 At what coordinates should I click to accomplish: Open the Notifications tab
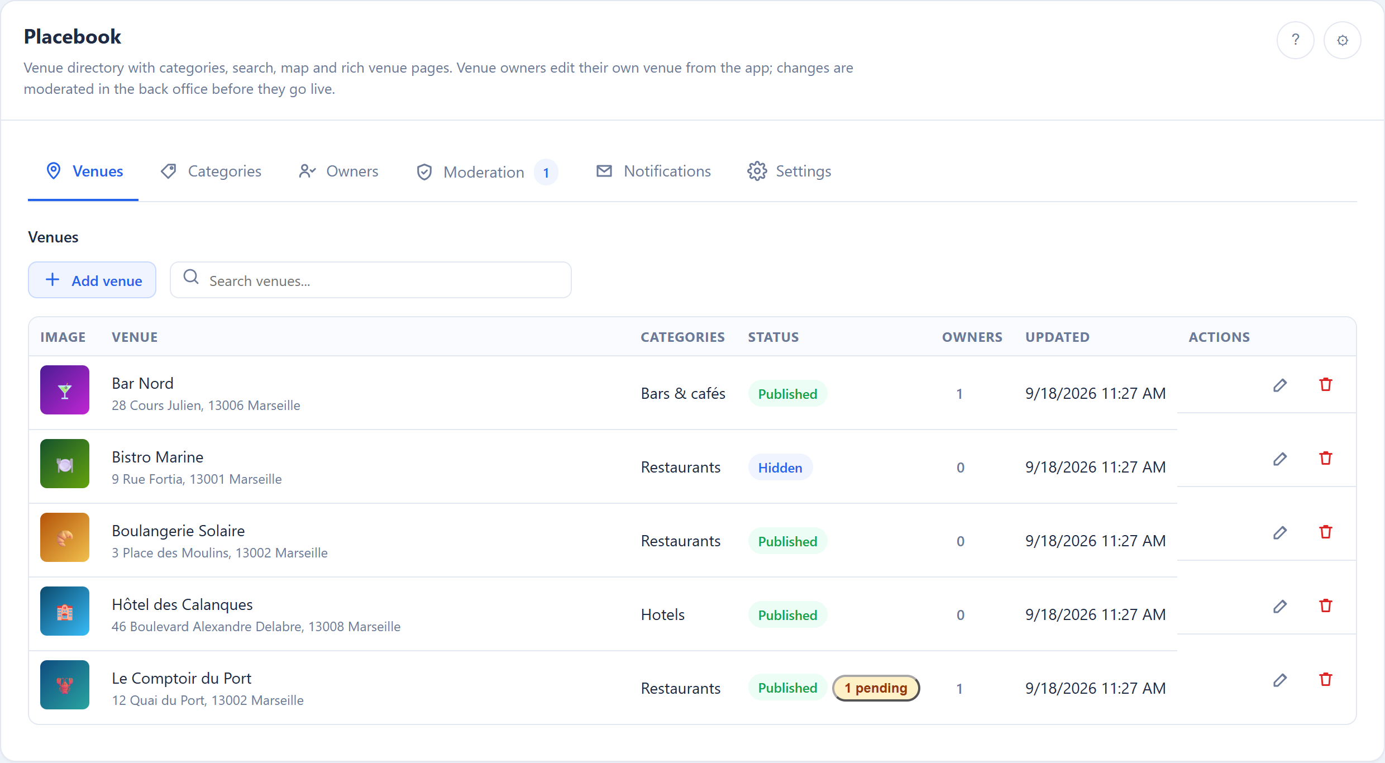pyautogui.click(x=653, y=171)
